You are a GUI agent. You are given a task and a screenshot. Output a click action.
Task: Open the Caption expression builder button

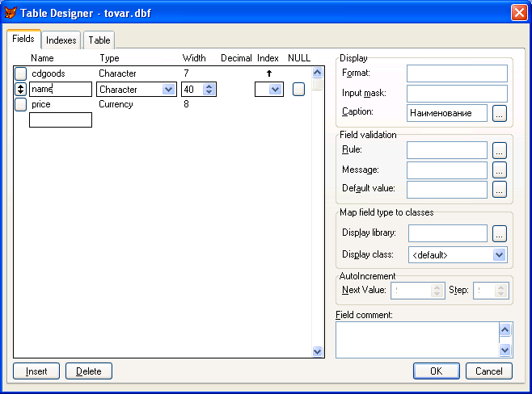[500, 113]
